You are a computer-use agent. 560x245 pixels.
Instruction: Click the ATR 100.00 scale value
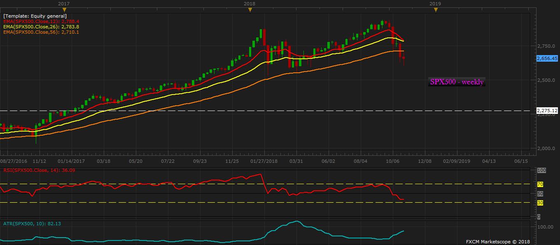click(546, 227)
